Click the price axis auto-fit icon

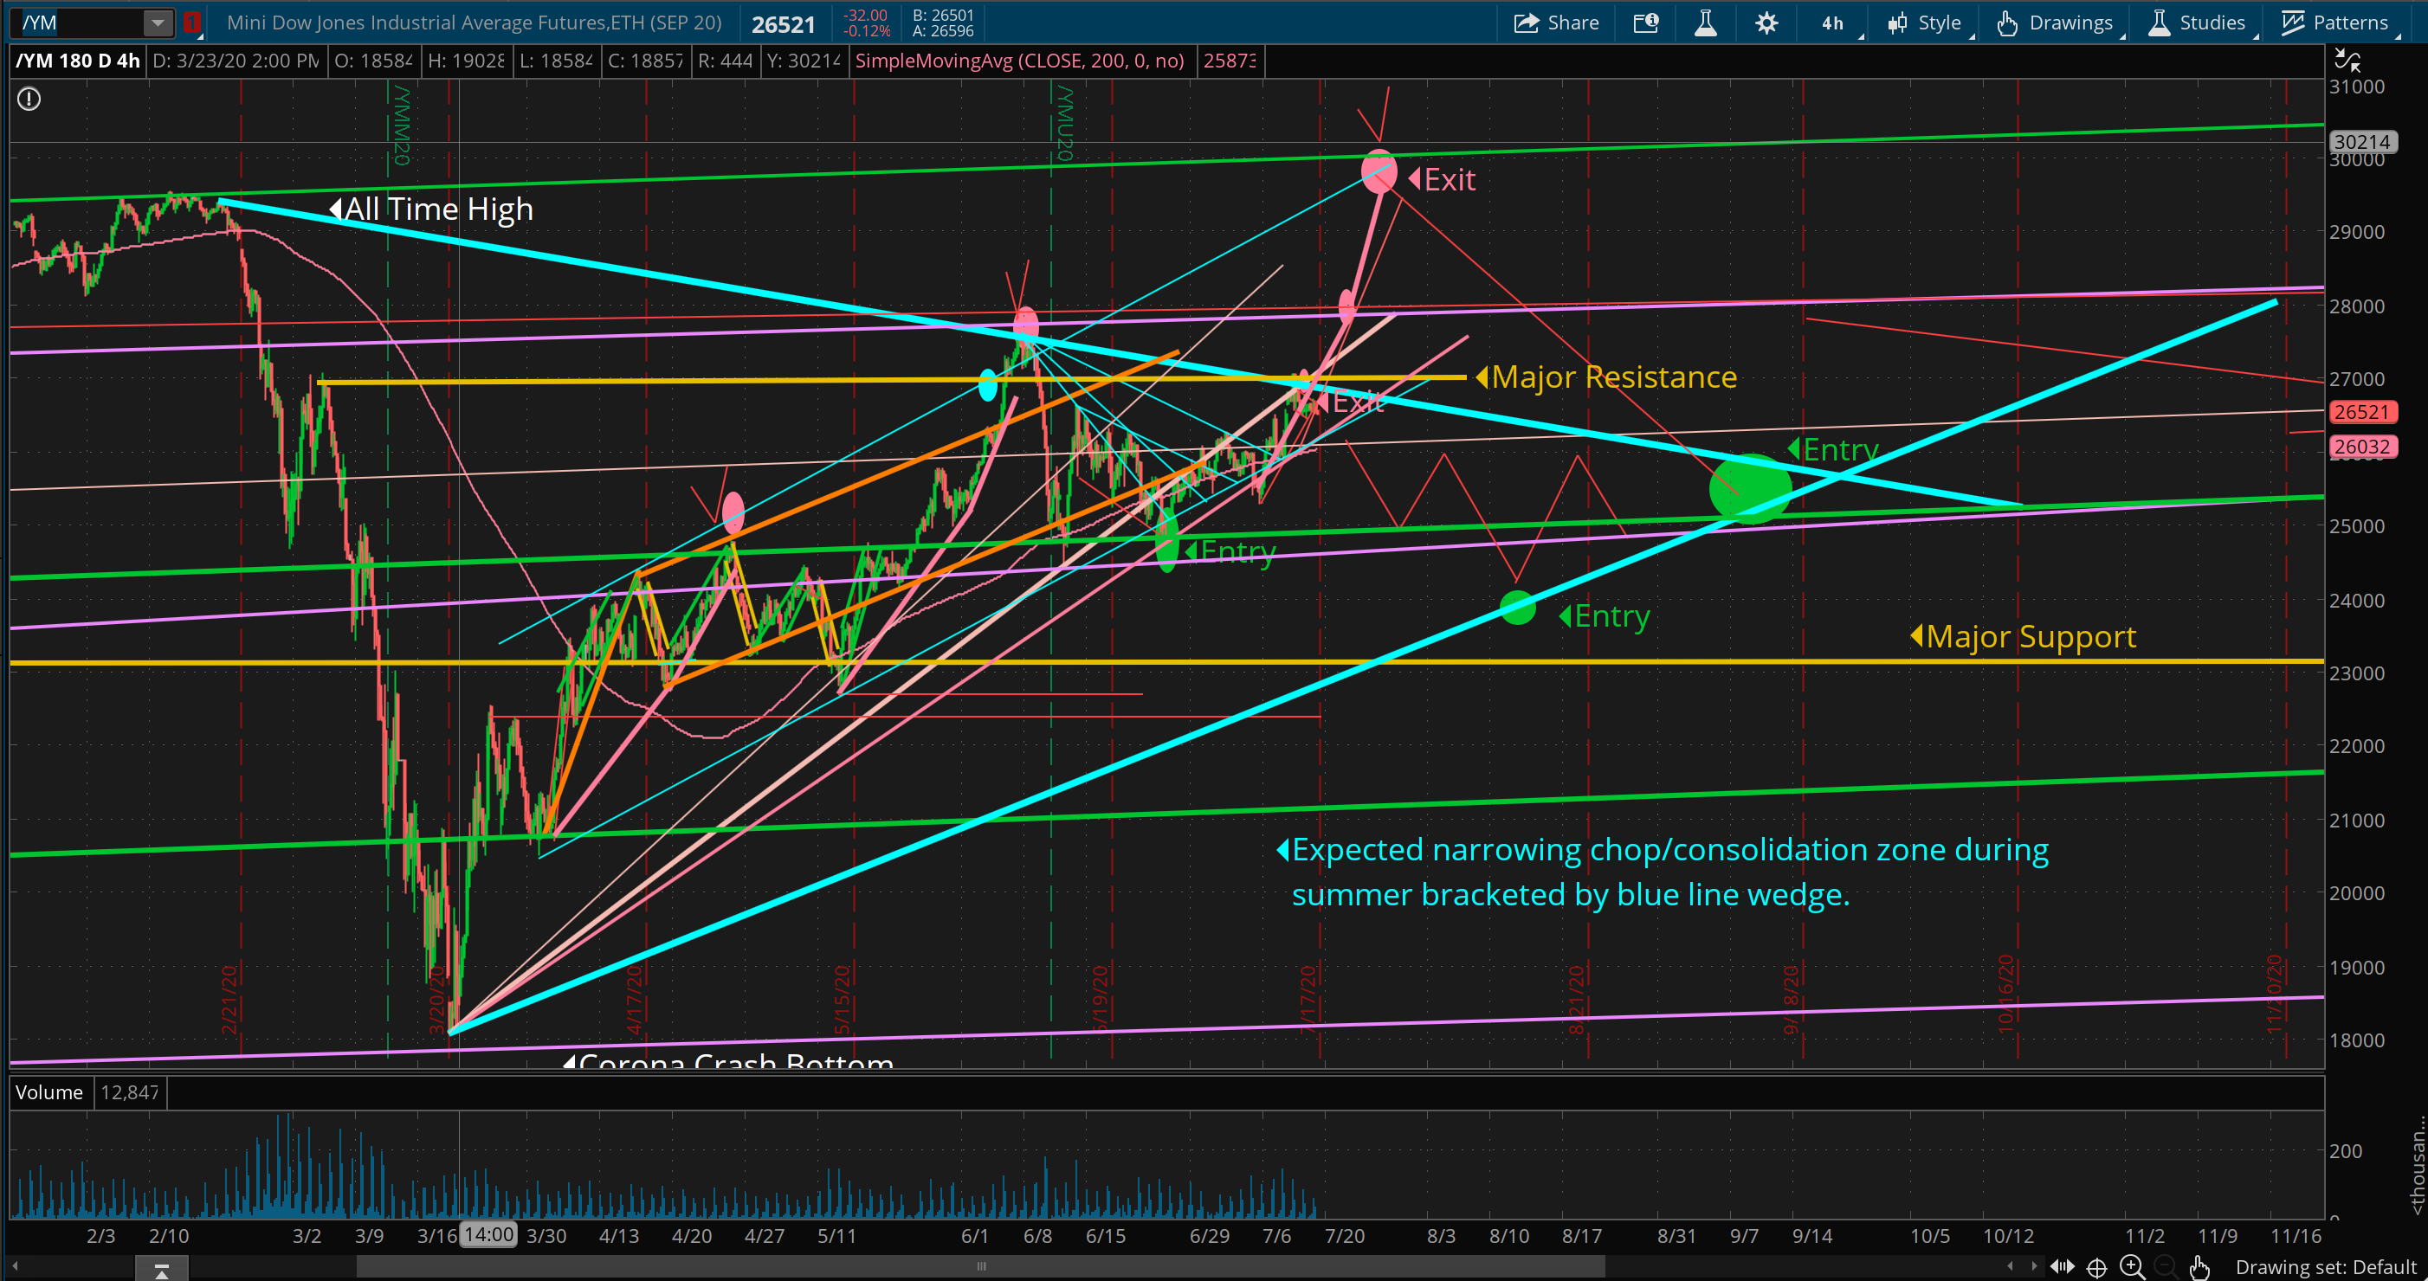tap(2347, 61)
